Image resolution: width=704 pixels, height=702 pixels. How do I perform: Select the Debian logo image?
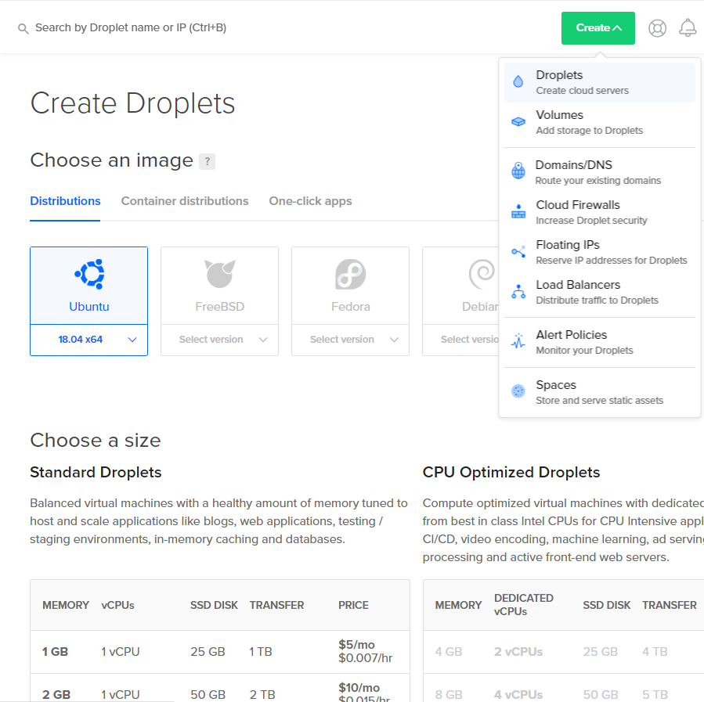point(482,274)
